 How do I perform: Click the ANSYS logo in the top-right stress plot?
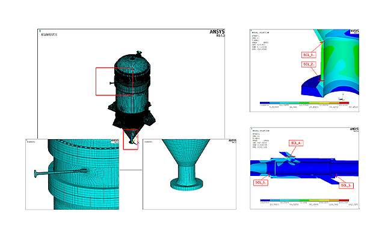[354, 31]
